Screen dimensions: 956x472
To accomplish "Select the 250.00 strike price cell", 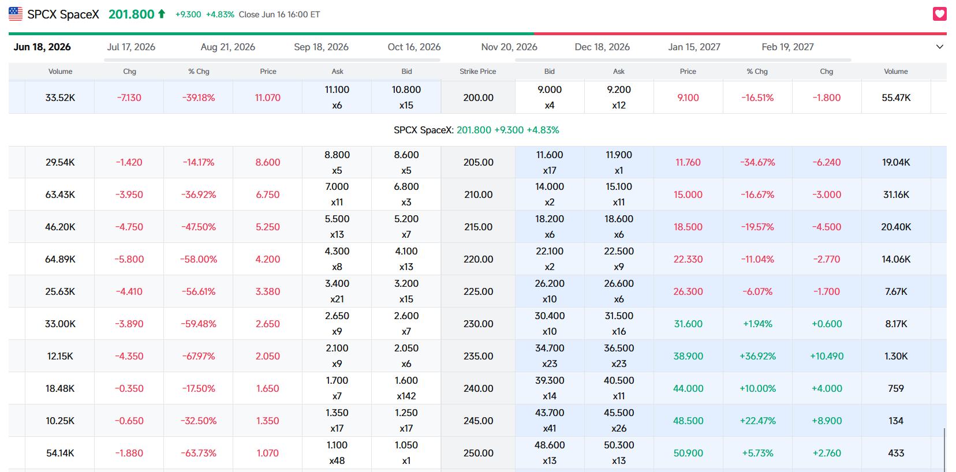I will 479,453.
